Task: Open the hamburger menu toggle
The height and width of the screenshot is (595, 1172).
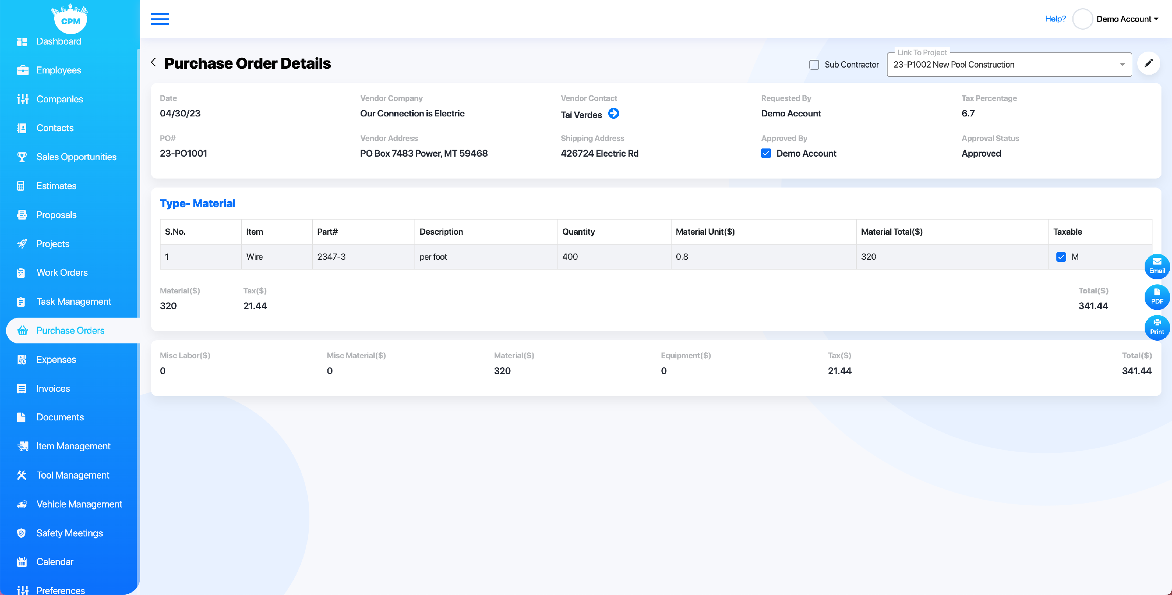Action: click(x=160, y=19)
